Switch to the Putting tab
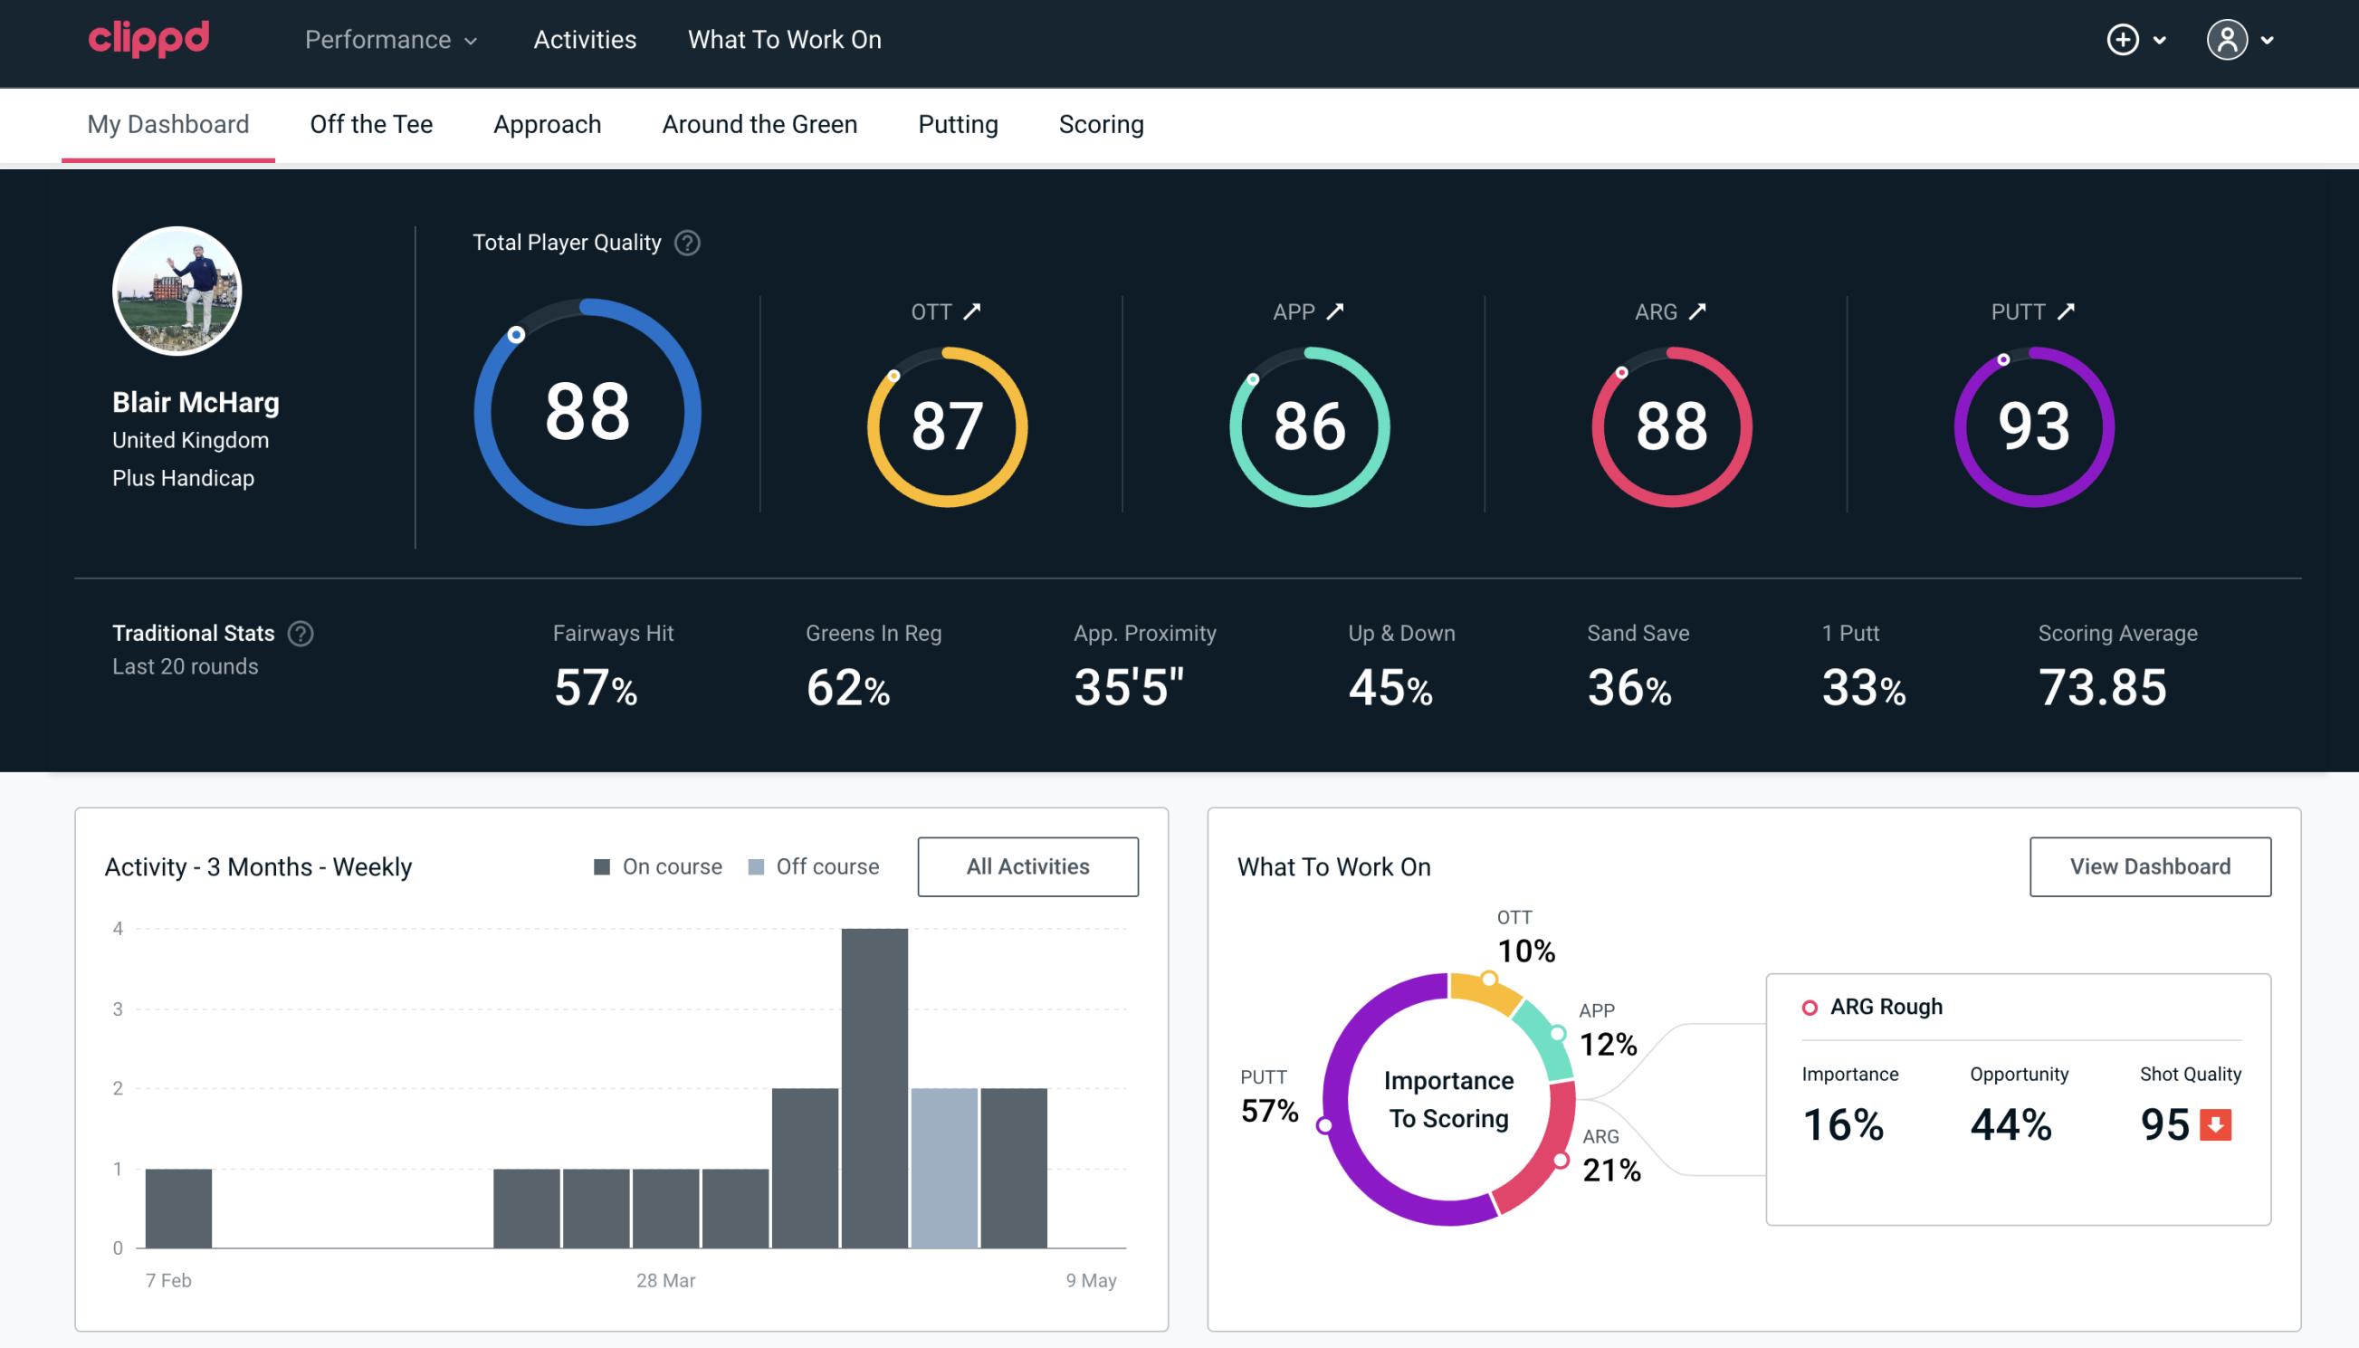2359x1348 pixels. (x=958, y=125)
